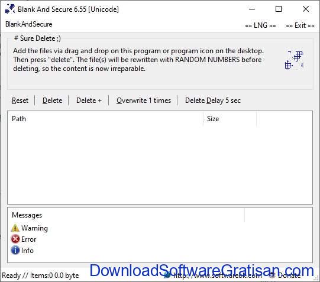The image size is (320, 282).
Task: Choose the Exit menu item
Action: 300,25
